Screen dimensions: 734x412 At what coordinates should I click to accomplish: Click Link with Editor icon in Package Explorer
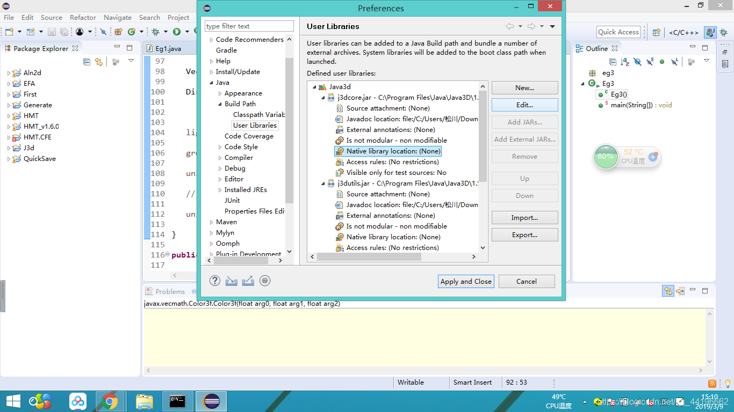[99, 62]
